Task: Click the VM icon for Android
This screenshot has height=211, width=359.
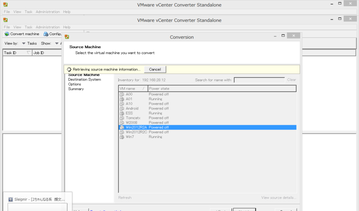Action: (122, 108)
